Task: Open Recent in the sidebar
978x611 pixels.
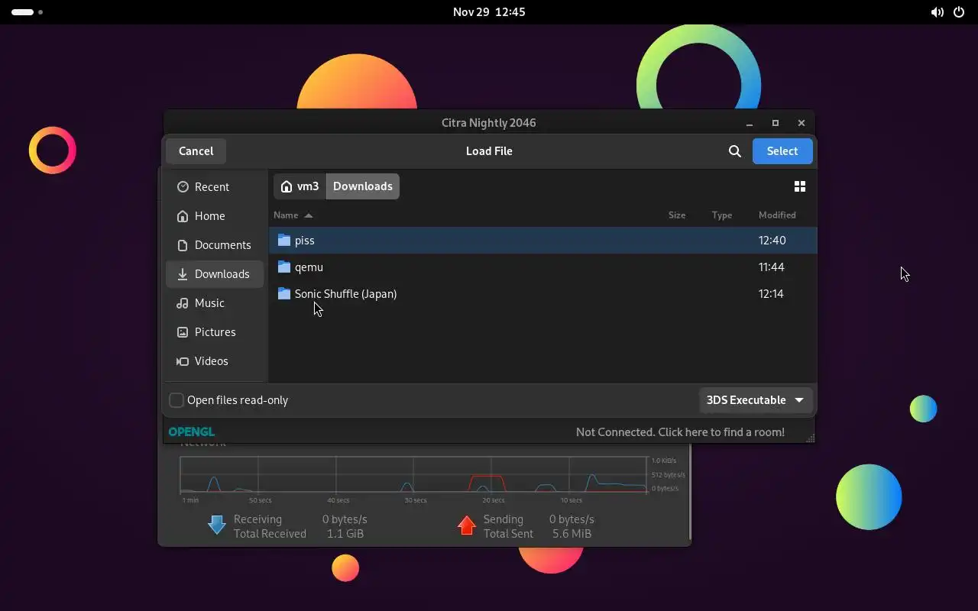Action: click(x=215, y=187)
